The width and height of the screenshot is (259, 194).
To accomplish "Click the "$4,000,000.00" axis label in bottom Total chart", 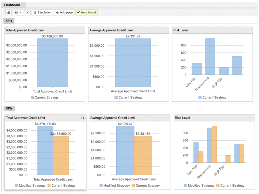I will coord(17,130).
